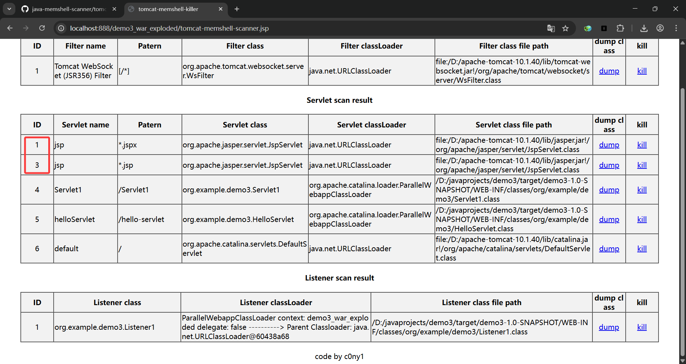The width and height of the screenshot is (686, 364).
Task: Click the browser back arrow
Action: 10,28
